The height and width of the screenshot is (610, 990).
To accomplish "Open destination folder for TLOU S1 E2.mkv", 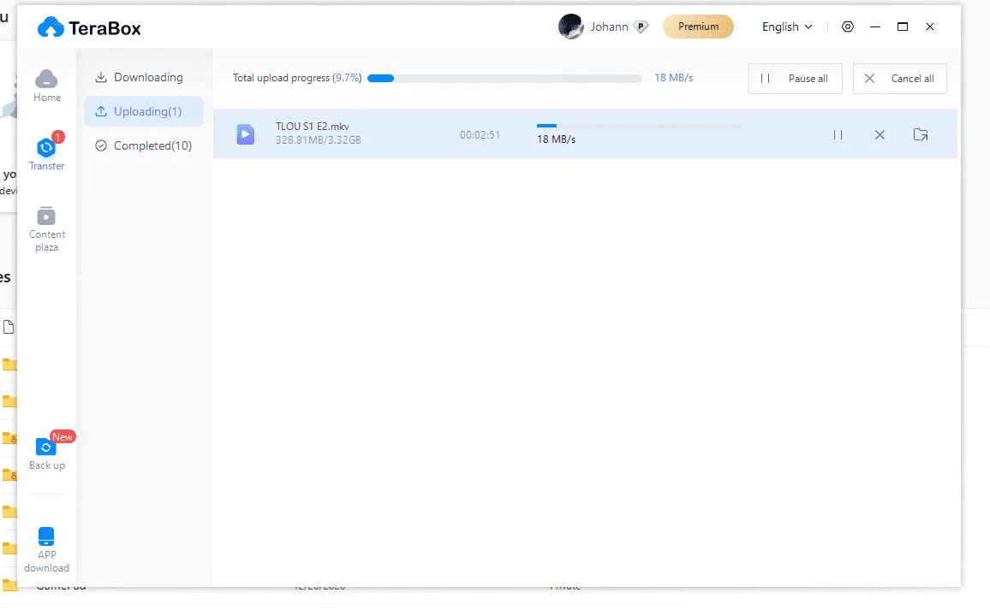I will [921, 134].
